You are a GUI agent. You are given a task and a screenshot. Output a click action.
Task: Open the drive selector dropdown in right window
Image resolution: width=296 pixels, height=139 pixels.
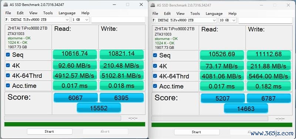[x=184, y=20]
